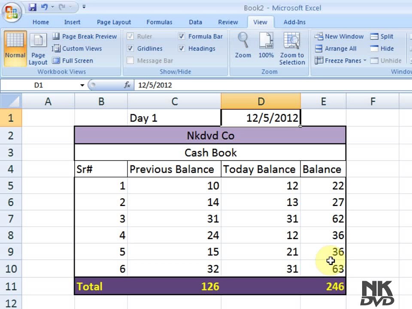Viewport: 412px width, 309px height.
Task: Select column E header
Action: 324,101
